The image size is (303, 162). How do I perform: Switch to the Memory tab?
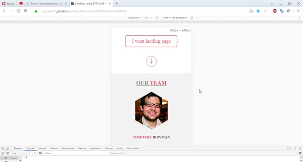pyautogui.click(x=82, y=148)
